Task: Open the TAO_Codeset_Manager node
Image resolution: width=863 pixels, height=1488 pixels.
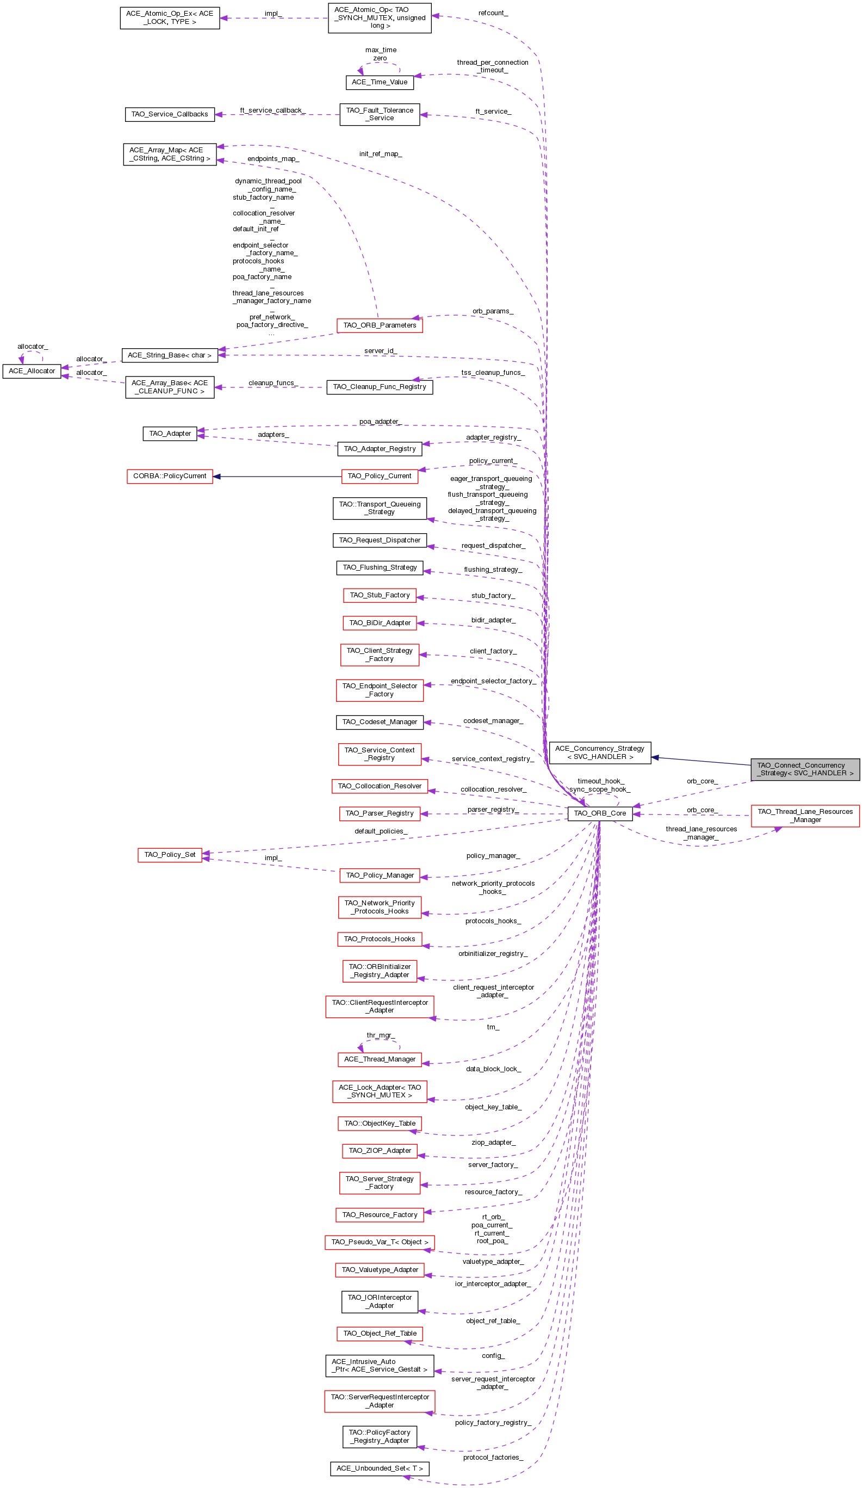Action: tap(380, 721)
